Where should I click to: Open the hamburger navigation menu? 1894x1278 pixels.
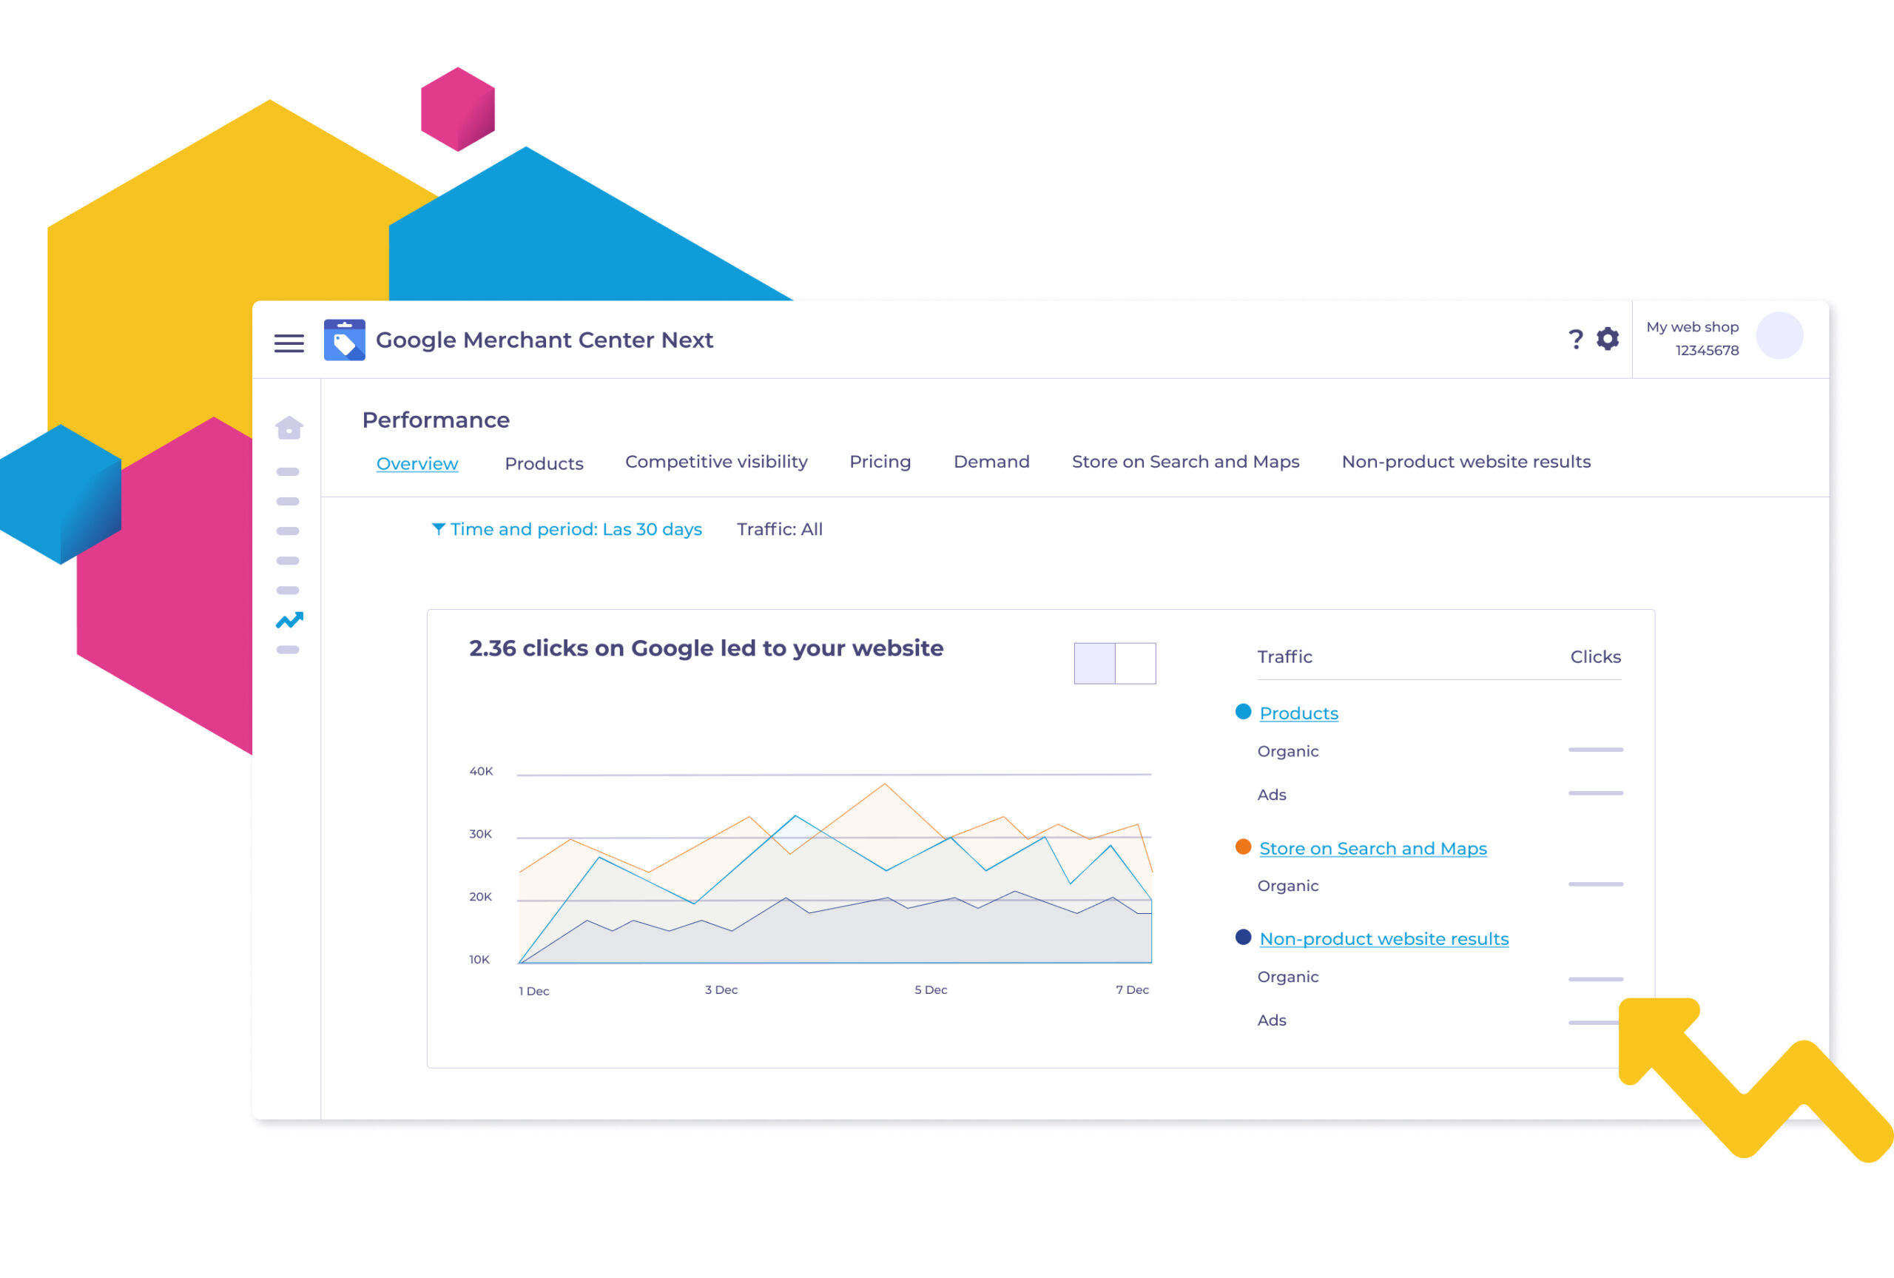(x=289, y=343)
